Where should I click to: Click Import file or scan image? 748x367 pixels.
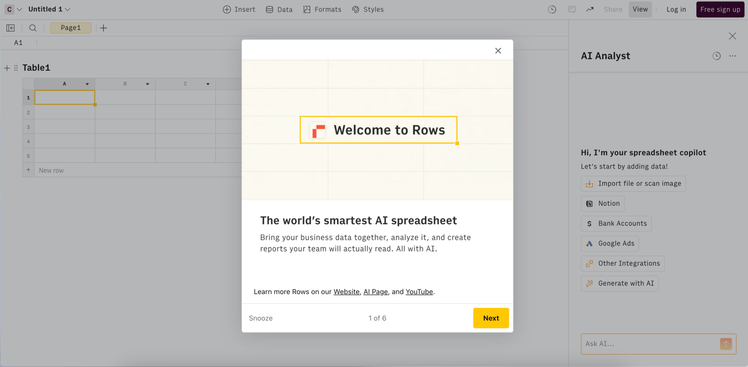pos(633,184)
